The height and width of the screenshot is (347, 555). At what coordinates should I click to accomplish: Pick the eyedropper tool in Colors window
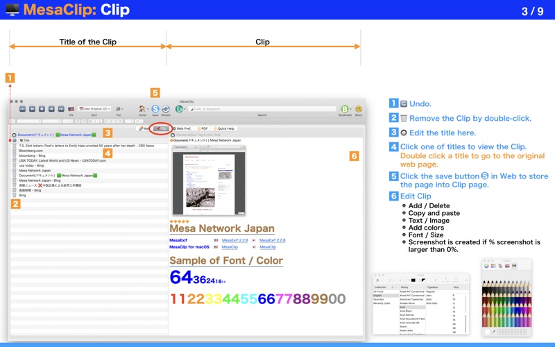click(493, 332)
